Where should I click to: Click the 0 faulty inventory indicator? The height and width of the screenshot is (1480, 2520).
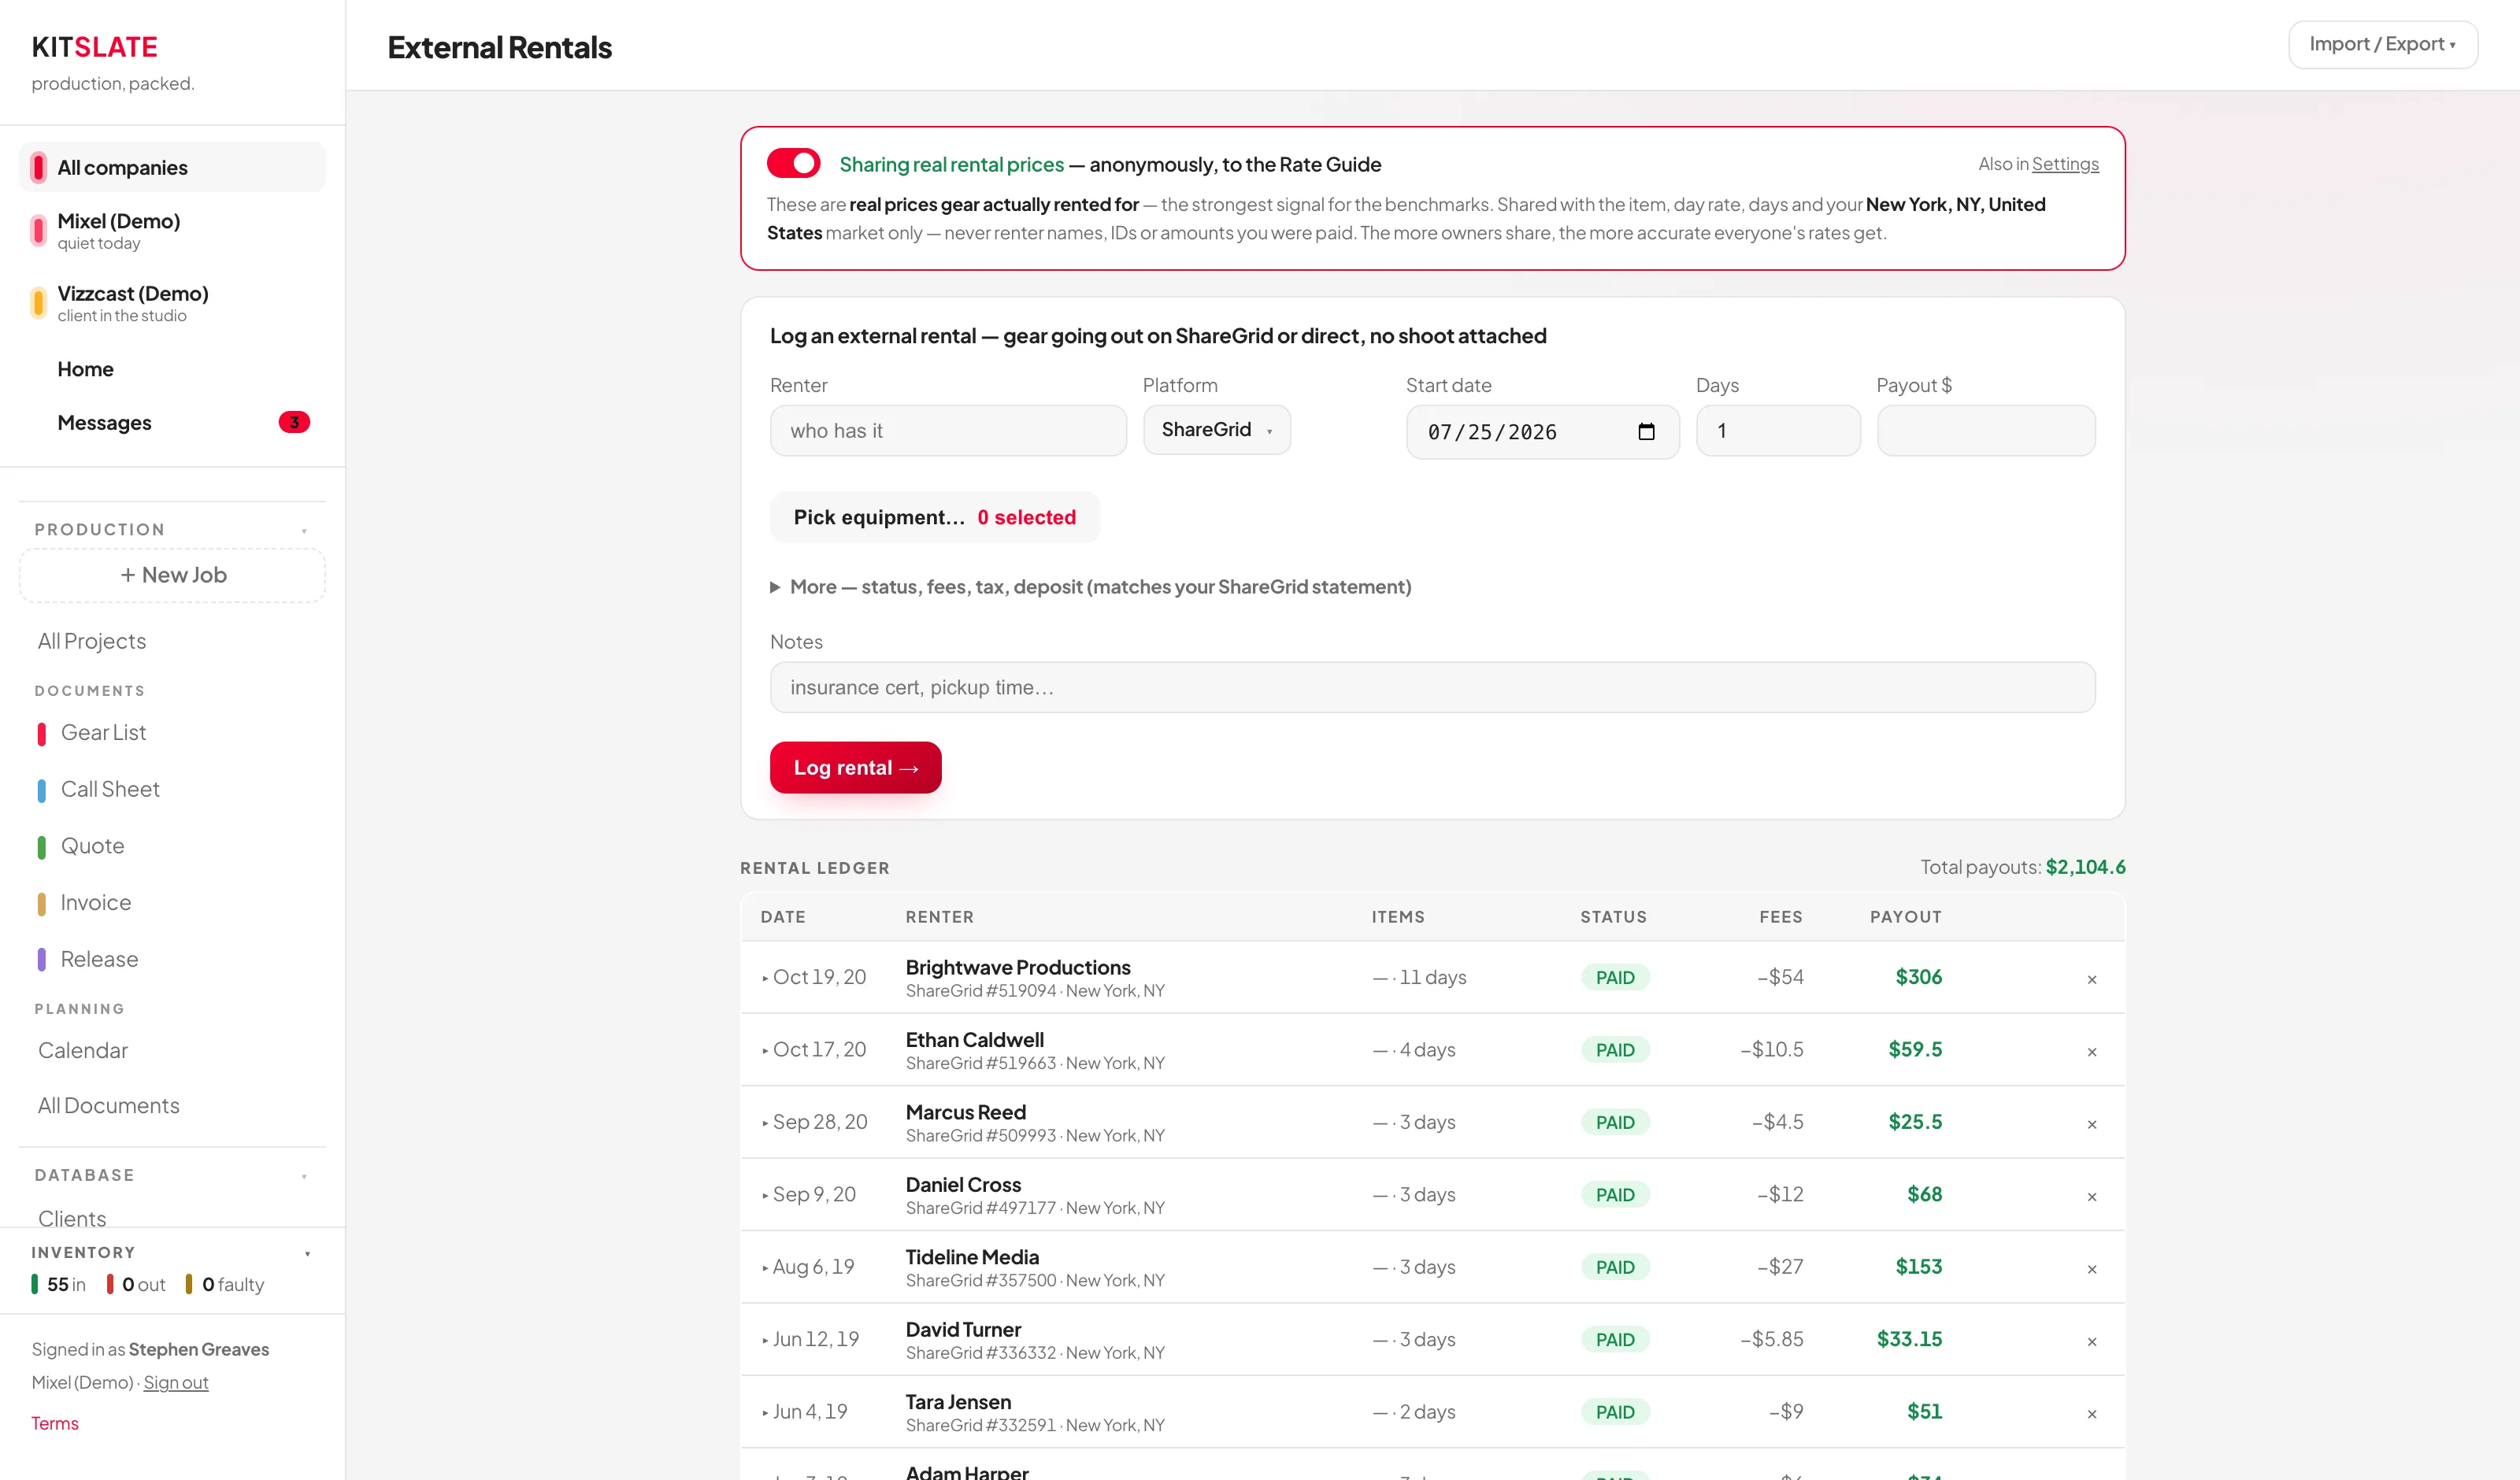[x=225, y=1284]
